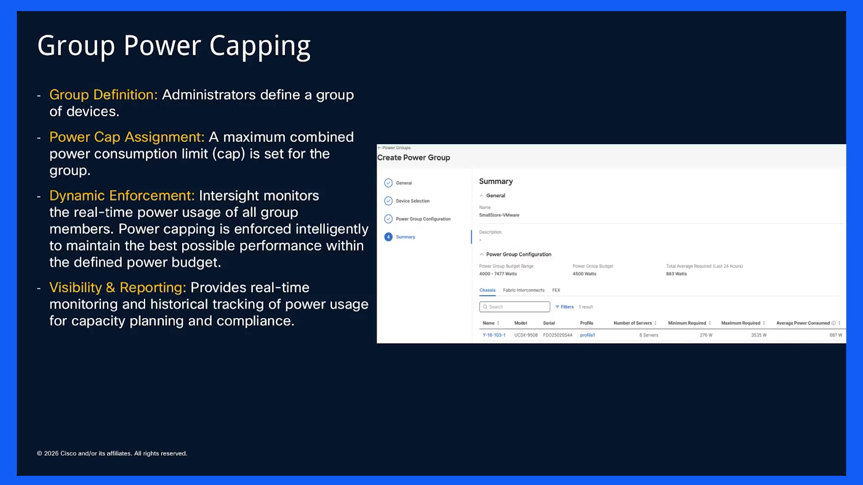
Task: Click the Power Groups breadcrumb text
Action: [396, 148]
